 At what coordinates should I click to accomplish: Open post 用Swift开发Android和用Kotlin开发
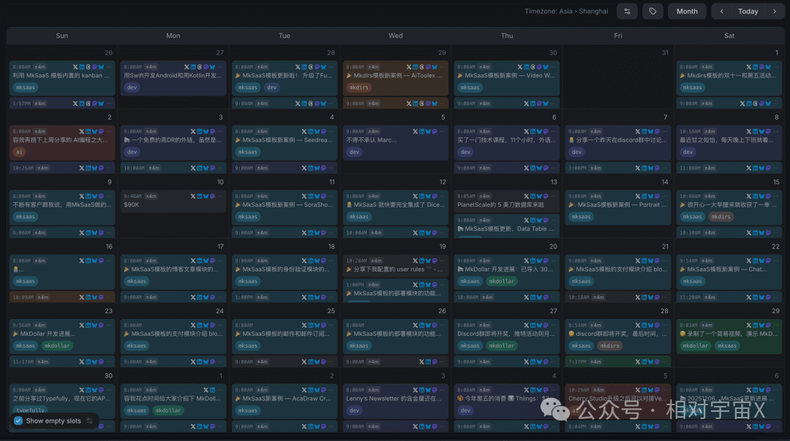173,75
